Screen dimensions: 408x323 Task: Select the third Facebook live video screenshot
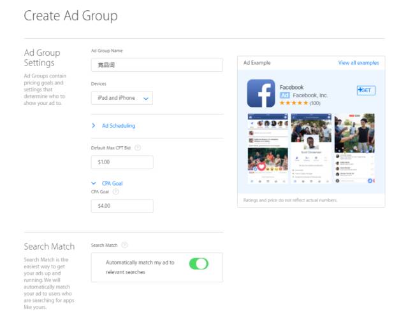tap(354, 148)
